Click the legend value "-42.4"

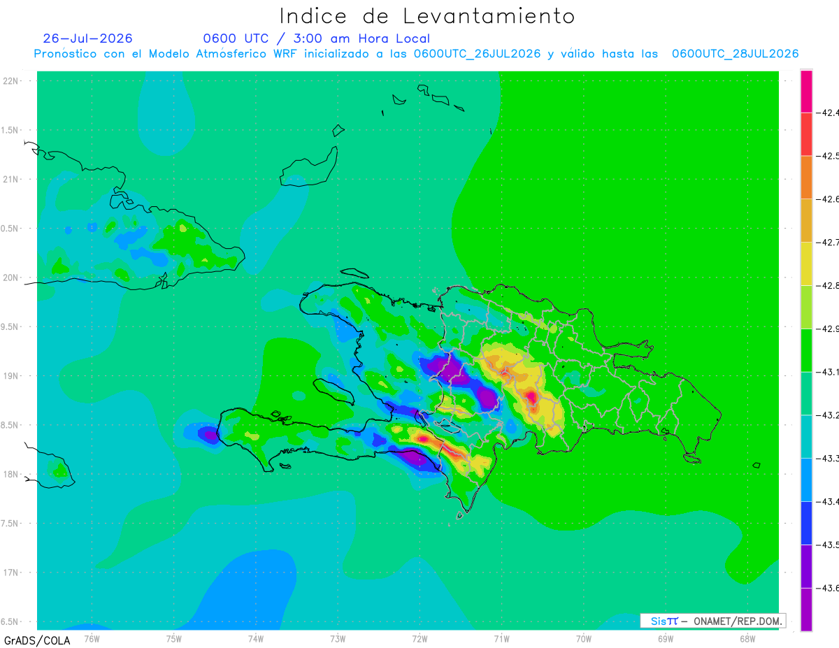pyautogui.click(x=828, y=113)
